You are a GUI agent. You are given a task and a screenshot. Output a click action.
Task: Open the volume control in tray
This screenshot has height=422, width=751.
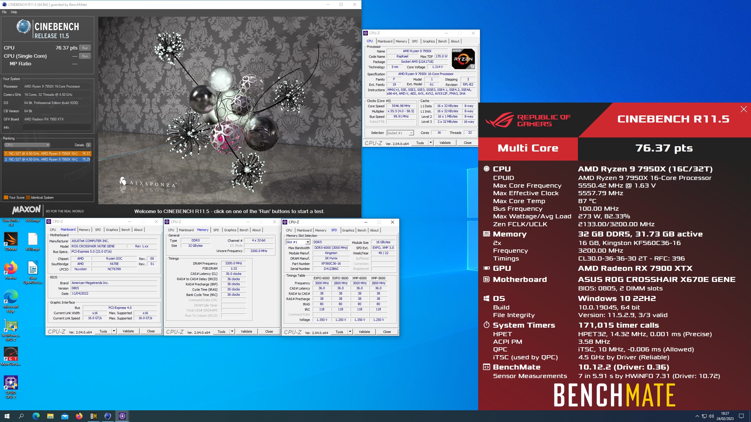click(711, 416)
